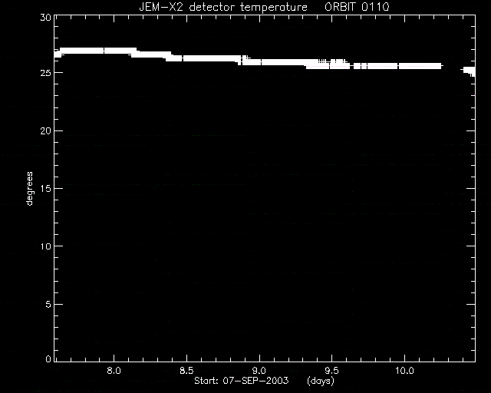
Task: Select the 25 tick on y-axis
Action: click(46, 73)
